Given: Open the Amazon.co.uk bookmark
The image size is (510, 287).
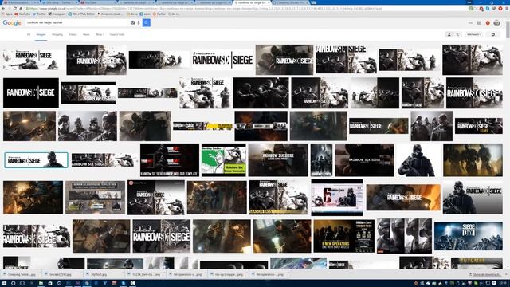Looking at the screenshot, I should 111,14.
